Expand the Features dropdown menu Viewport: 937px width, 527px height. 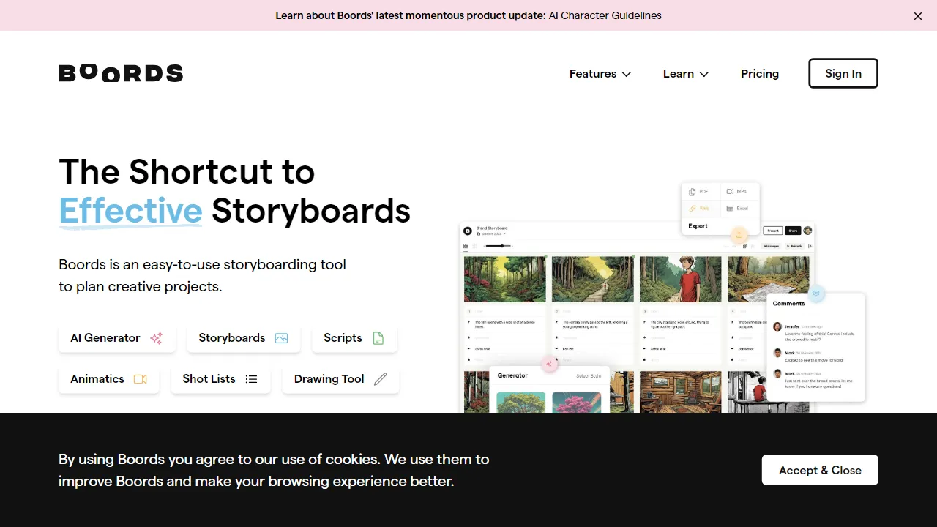click(600, 73)
